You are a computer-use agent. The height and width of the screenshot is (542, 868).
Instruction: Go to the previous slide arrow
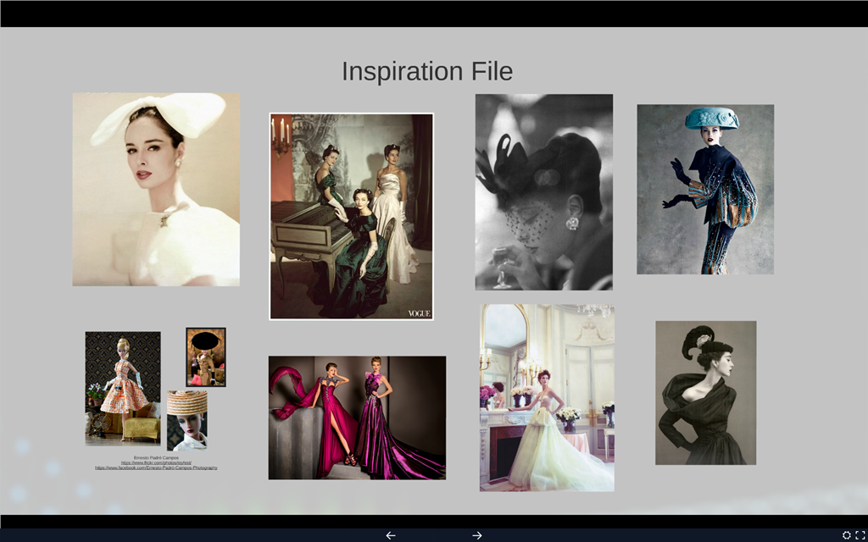391,535
